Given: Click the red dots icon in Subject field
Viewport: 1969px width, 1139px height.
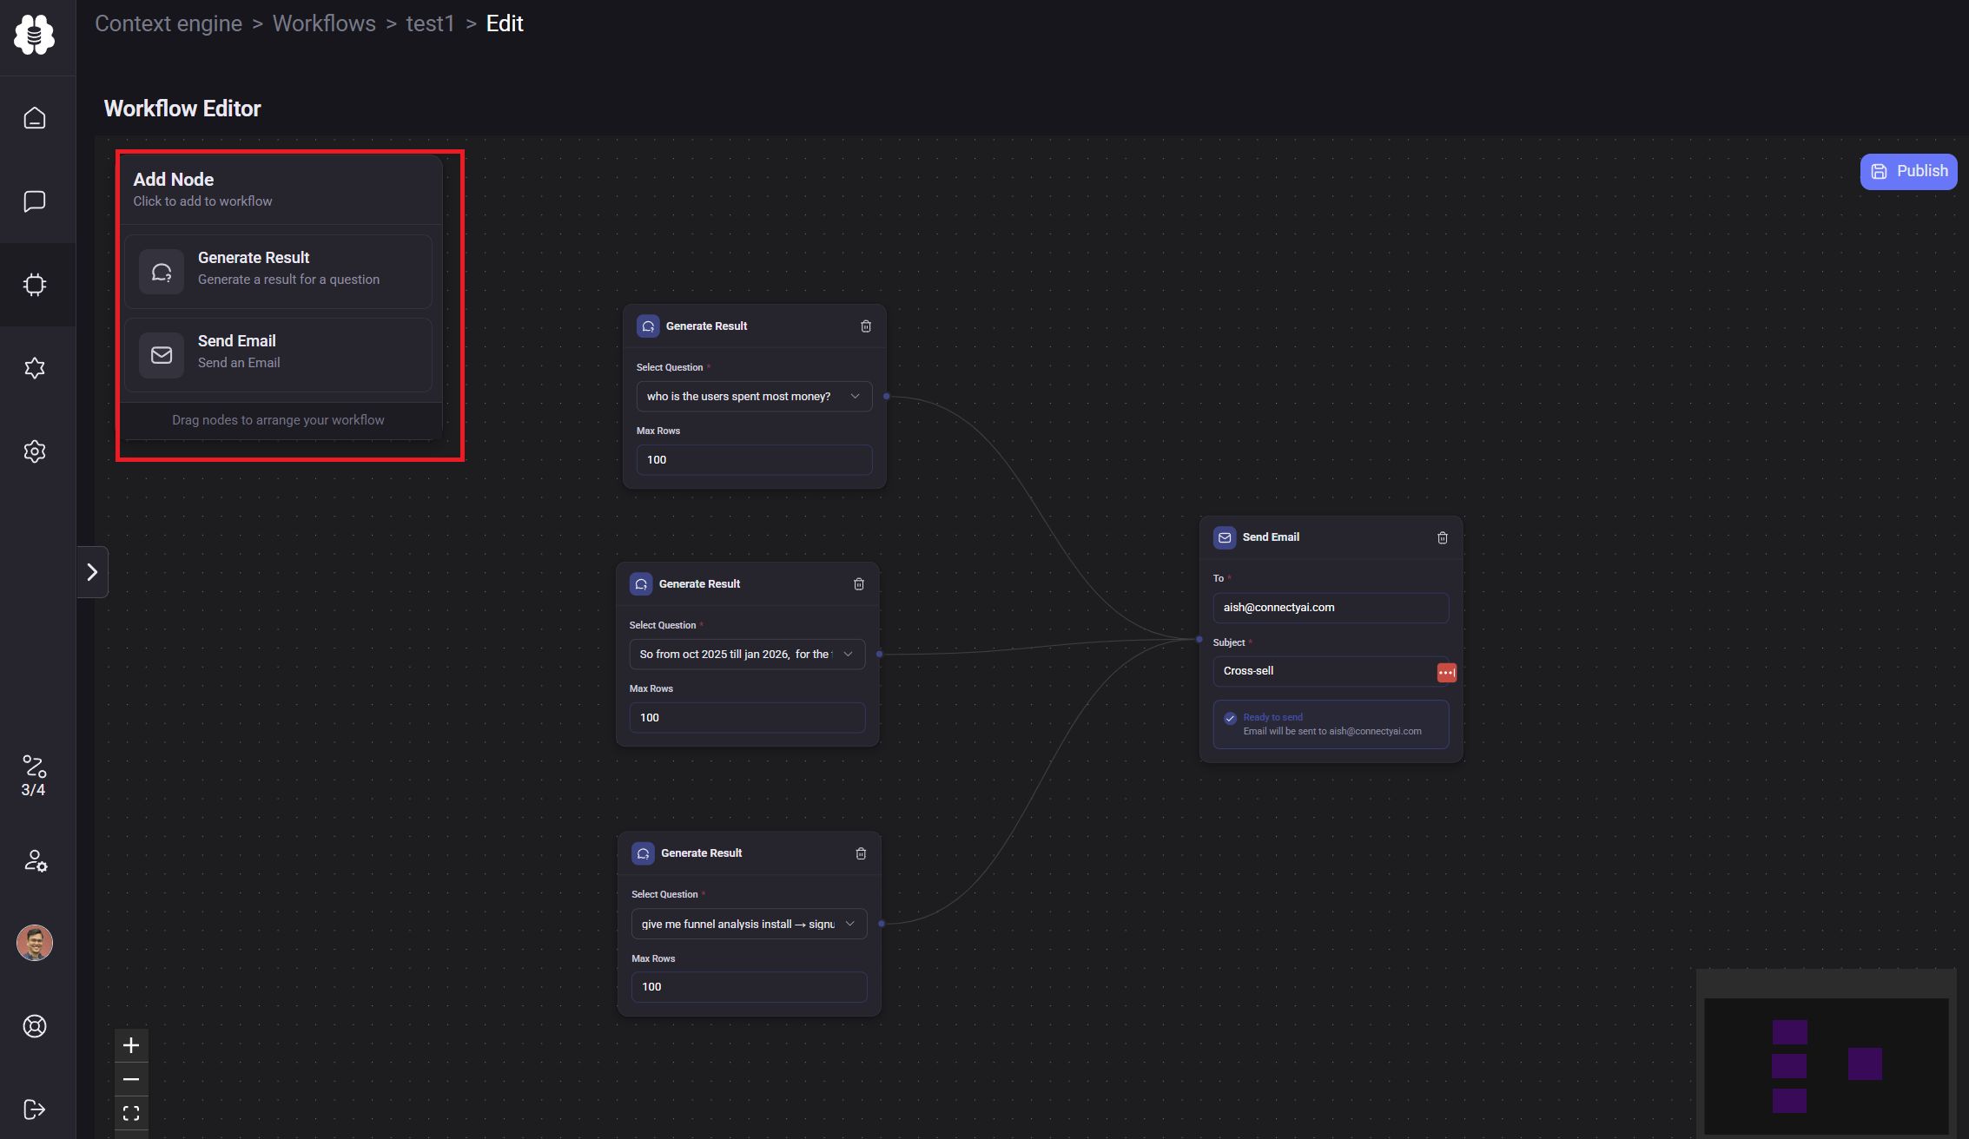Looking at the screenshot, I should 1446,673.
